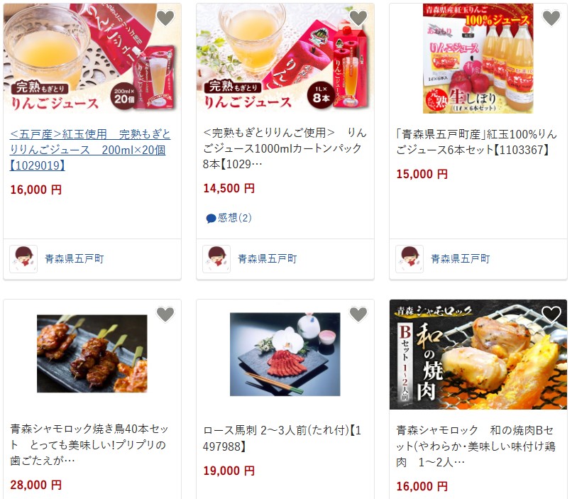Toggle heart on 1000ml carton pack juice
Viewport: 572px width, 499px height.
click(x=358, y=18)
